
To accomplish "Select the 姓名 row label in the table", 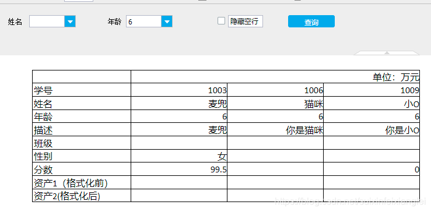I will point(82,103).
